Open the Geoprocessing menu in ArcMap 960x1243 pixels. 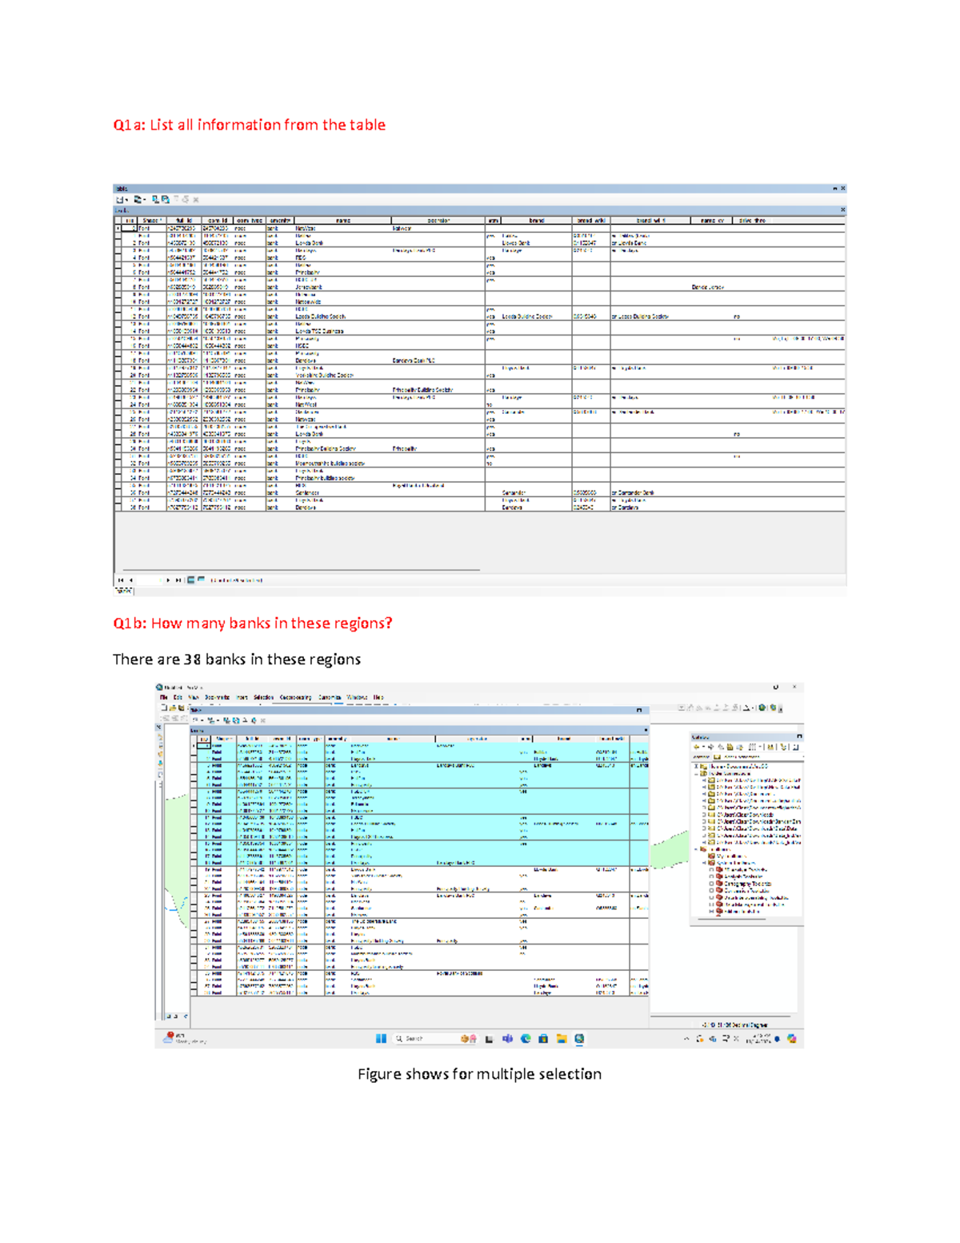click(295, 698)
